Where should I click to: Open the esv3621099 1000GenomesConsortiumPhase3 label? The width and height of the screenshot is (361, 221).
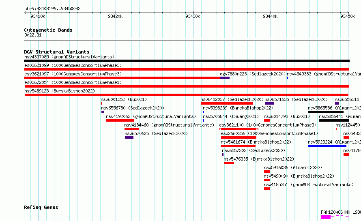73,65
